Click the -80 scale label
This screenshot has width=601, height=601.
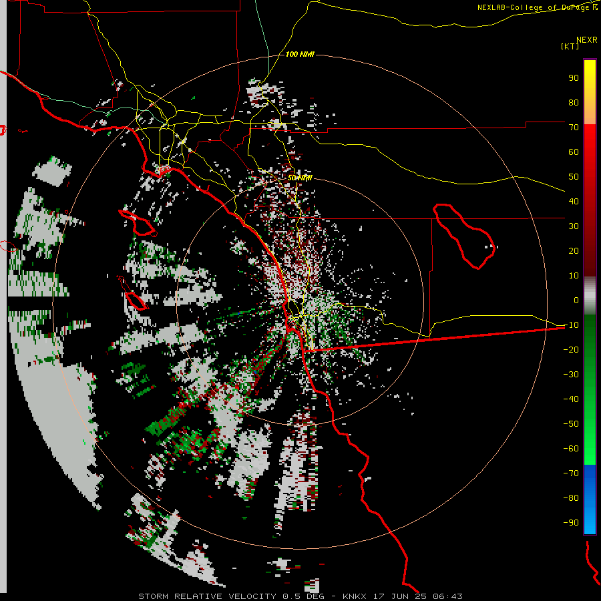571,498
